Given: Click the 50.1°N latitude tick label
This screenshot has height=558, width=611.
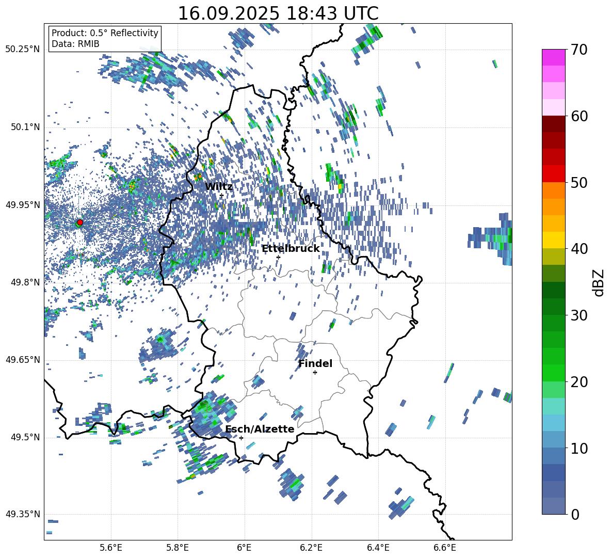Looking at the screenshot, I should coord(26,127).
